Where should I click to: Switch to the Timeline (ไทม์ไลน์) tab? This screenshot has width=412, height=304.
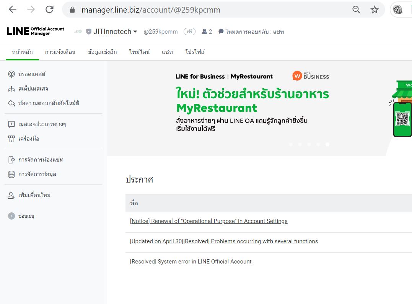[140, 52]
